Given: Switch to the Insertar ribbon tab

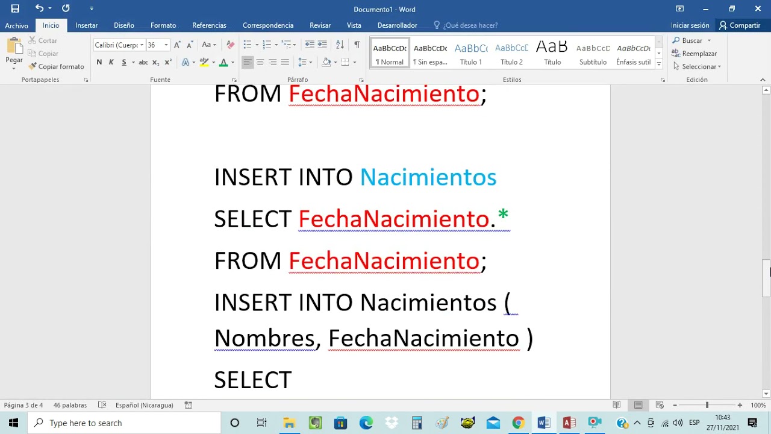Looking at the screenshot, I should point(87,25).
